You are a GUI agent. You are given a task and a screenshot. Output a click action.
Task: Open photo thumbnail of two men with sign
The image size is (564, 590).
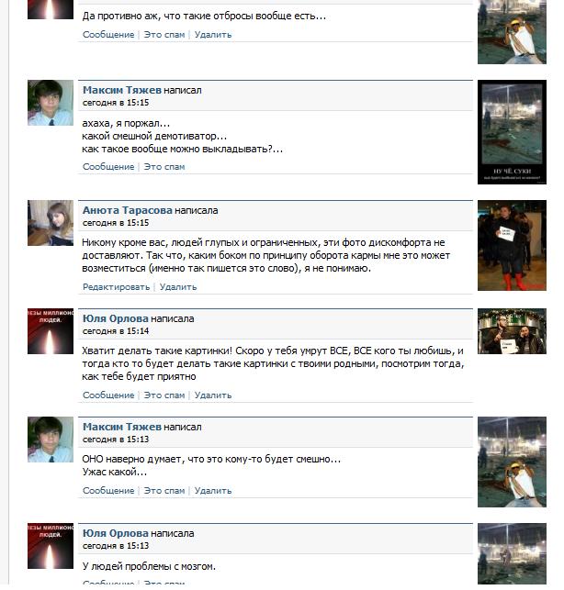click(x=512, y=331)
